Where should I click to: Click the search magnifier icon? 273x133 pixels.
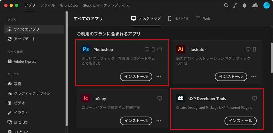pos(226,5)
